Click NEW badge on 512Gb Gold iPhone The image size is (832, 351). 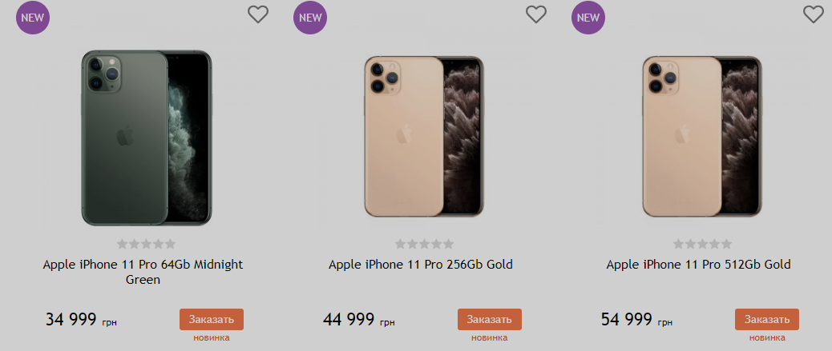tap(588, 17)
